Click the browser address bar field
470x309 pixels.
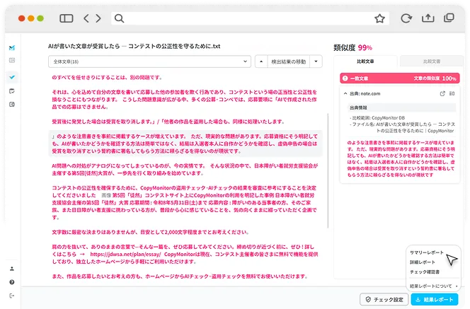(250, 18)
